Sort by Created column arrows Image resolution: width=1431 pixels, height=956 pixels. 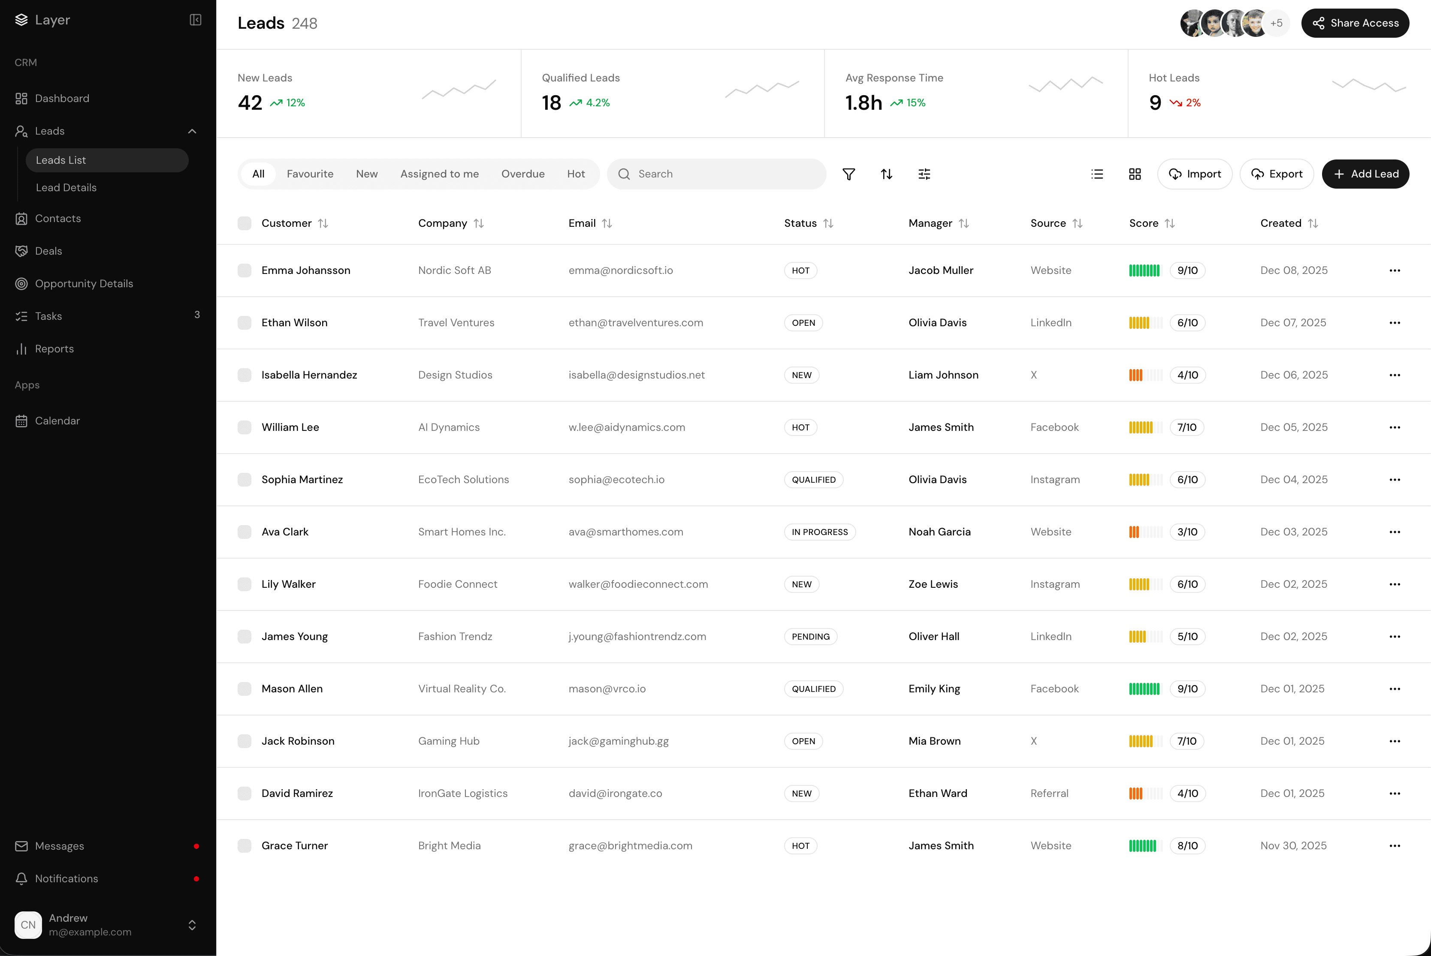click(1313, 224)
